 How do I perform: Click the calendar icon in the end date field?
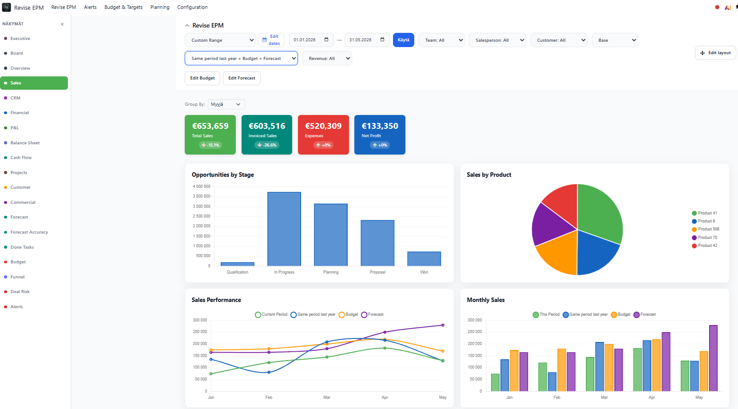(x=382, y=40)
